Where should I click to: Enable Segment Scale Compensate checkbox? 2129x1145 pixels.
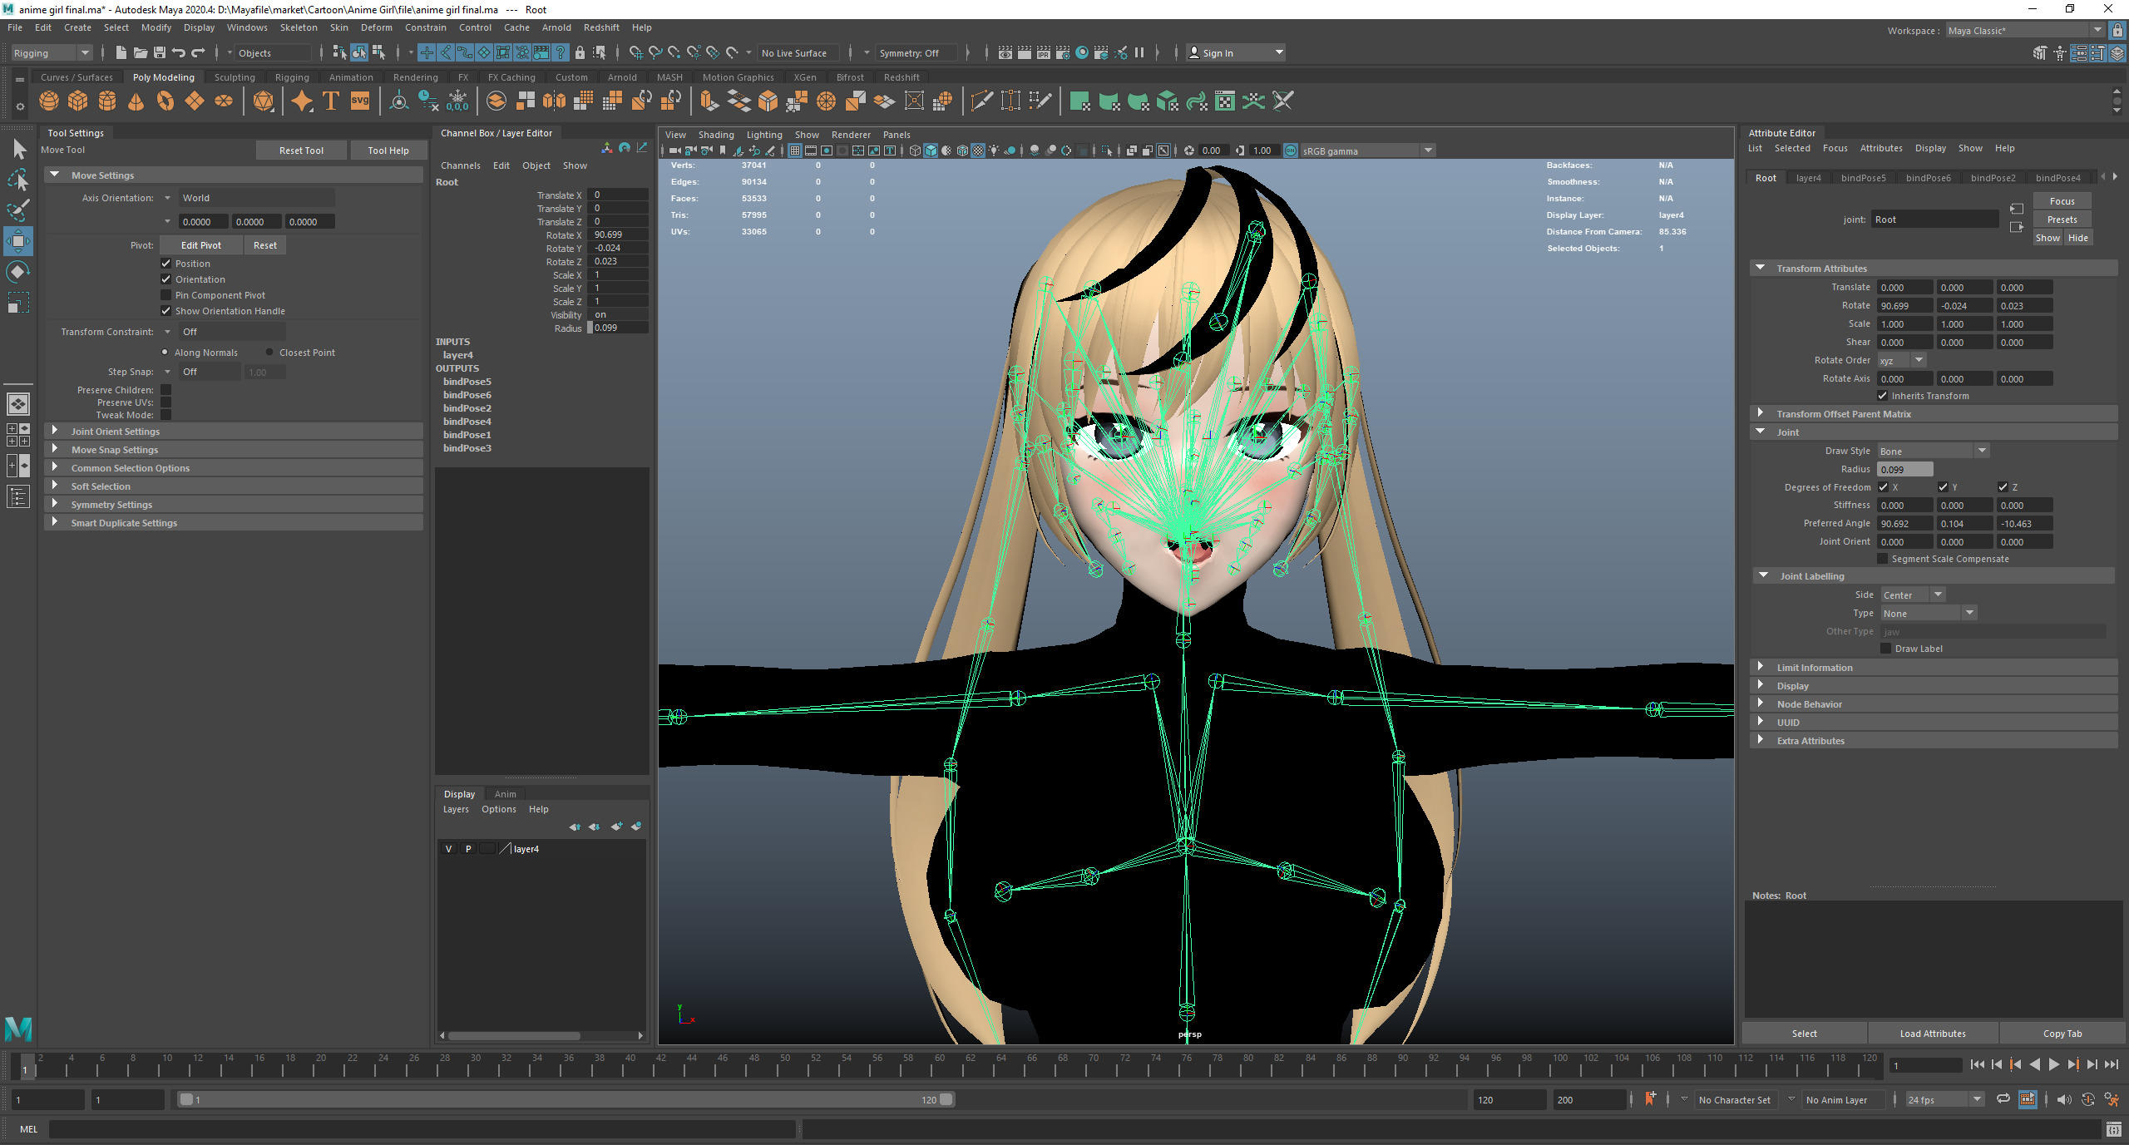pos(1883,559)
